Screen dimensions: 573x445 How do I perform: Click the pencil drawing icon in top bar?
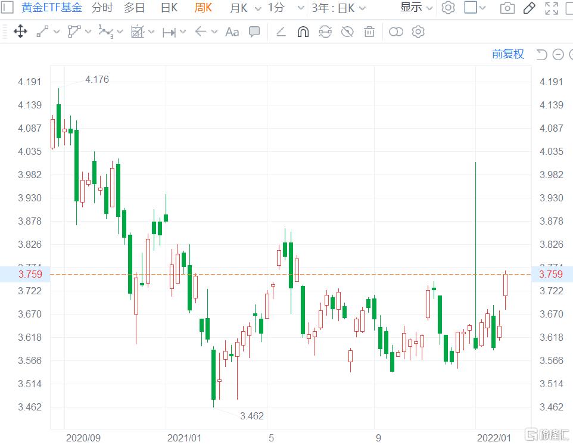529,8
